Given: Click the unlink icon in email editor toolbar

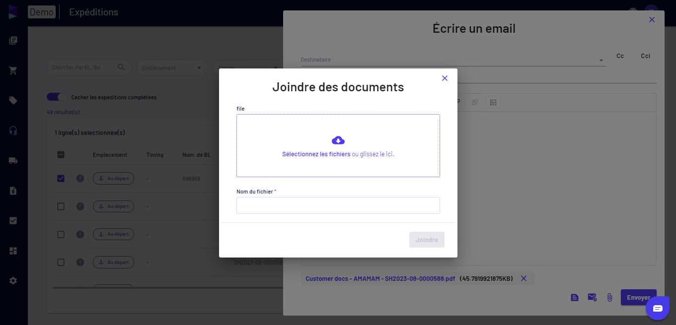Looking at the screenshot, I should [x=475, y=102].
